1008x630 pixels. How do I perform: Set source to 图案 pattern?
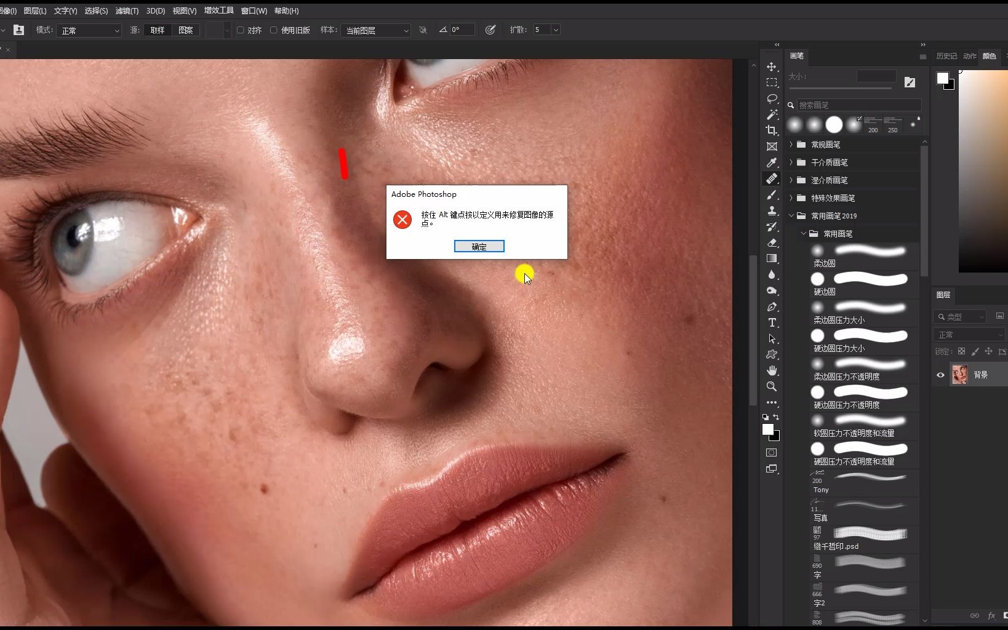185,30
